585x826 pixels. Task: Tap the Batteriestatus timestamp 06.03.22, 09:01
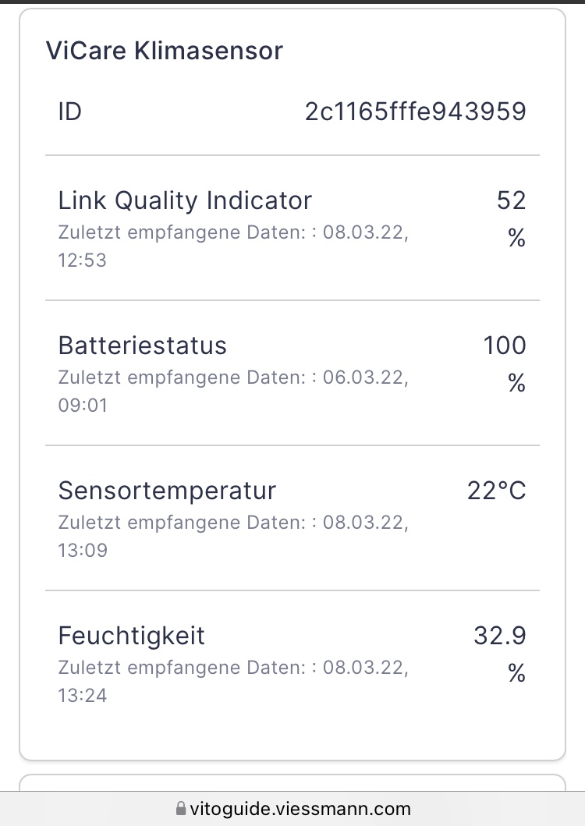point(233,391)
